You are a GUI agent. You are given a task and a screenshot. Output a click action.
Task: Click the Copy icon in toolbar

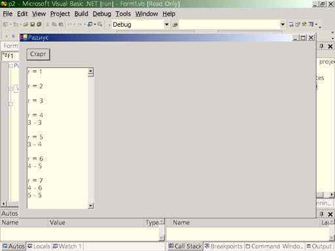click(54, 24)
